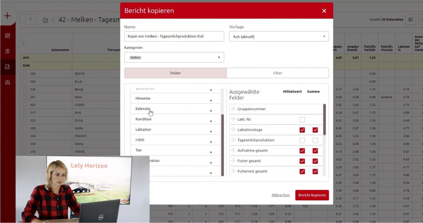Uncheck Summe for Futter gesamt
The height and width of the screenshot is (223, 423).
315,161
